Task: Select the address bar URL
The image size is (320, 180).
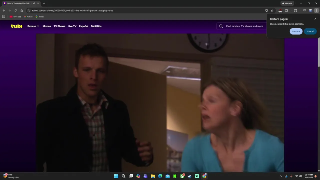Action: pyautogui.click(x=72, y=10)
